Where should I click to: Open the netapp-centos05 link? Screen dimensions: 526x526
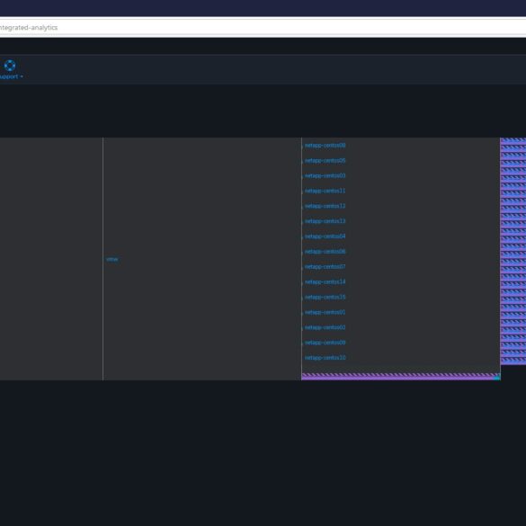coord(325,160)
